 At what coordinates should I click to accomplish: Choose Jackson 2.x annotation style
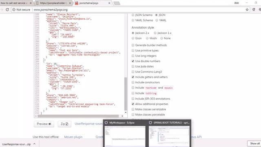pyautogui.click(x=133, y=33)
